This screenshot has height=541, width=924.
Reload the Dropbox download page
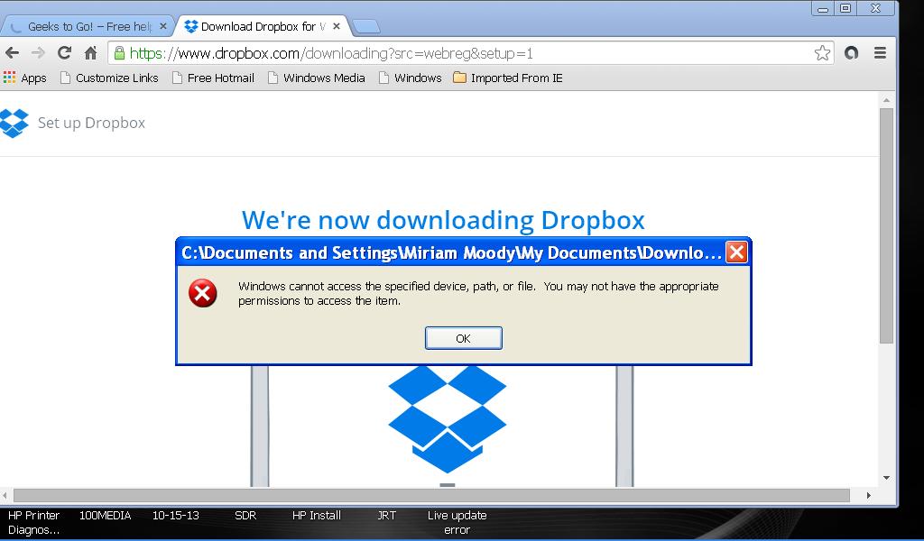tap(64, 53)
